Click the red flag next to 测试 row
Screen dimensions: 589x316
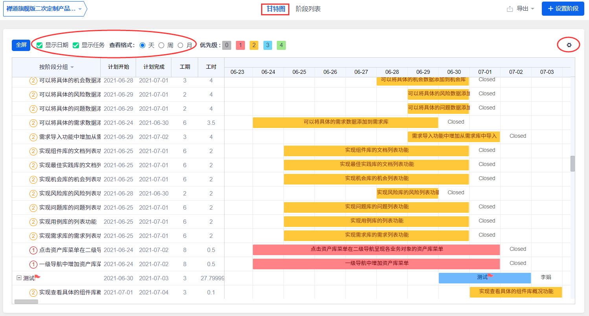tap(38, 278)
